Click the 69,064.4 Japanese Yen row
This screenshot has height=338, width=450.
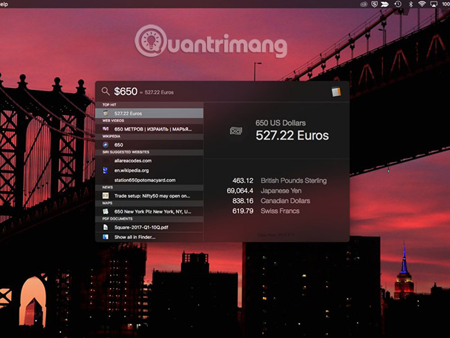pos(264,190)
